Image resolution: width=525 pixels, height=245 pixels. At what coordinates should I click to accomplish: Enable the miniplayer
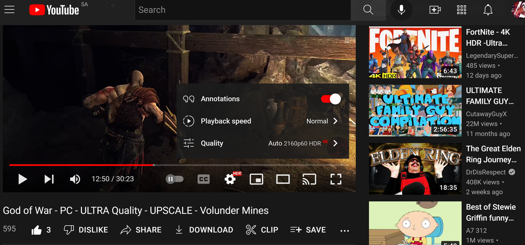tap(256, 179)
